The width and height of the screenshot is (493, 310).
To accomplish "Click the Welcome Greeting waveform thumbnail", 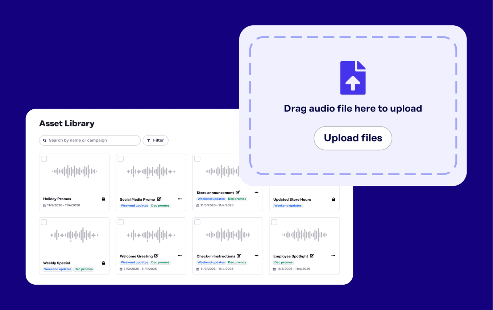I will [151, 235].
